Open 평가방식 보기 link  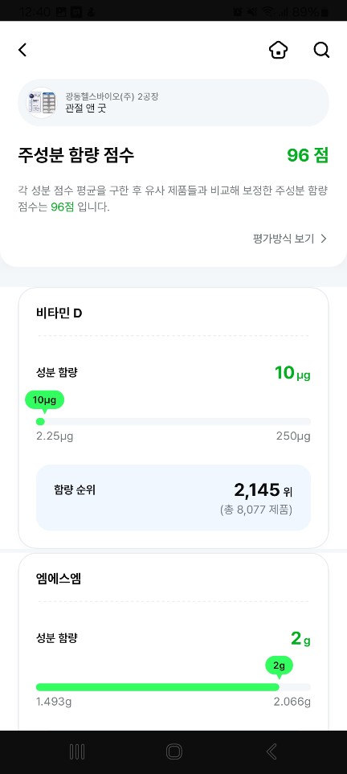click(x=284, y=239)
